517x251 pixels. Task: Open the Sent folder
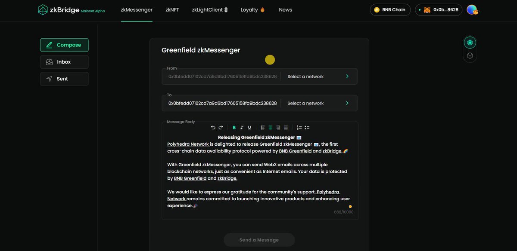click(x=64, y=79)
